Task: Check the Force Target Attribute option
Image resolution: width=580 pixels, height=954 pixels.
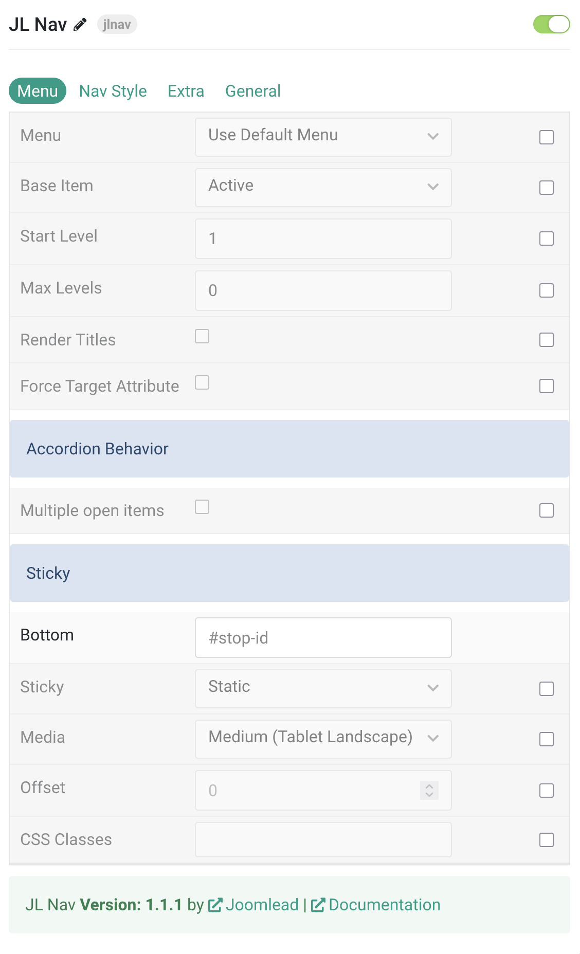Action: pyautogui.click(x=202, y=382)
